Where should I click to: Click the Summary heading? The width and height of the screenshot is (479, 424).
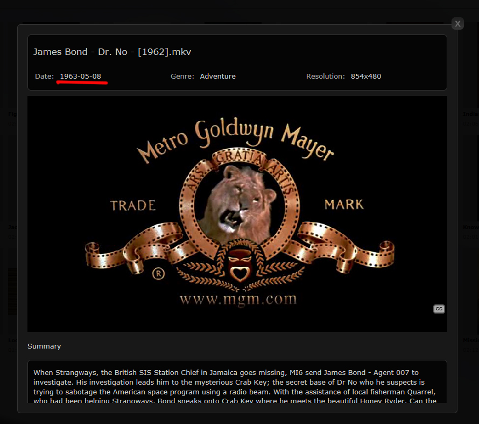click(x=44, y=346)
